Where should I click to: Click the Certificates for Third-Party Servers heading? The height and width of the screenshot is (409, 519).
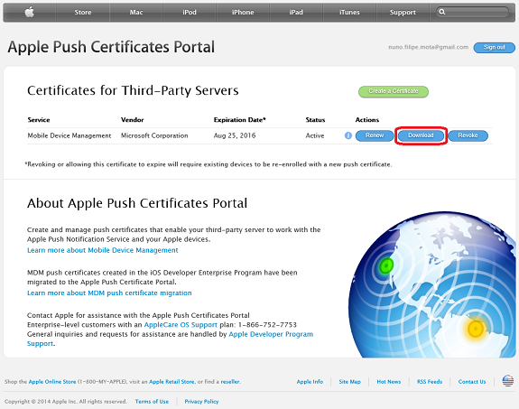[x=133, y=91]
